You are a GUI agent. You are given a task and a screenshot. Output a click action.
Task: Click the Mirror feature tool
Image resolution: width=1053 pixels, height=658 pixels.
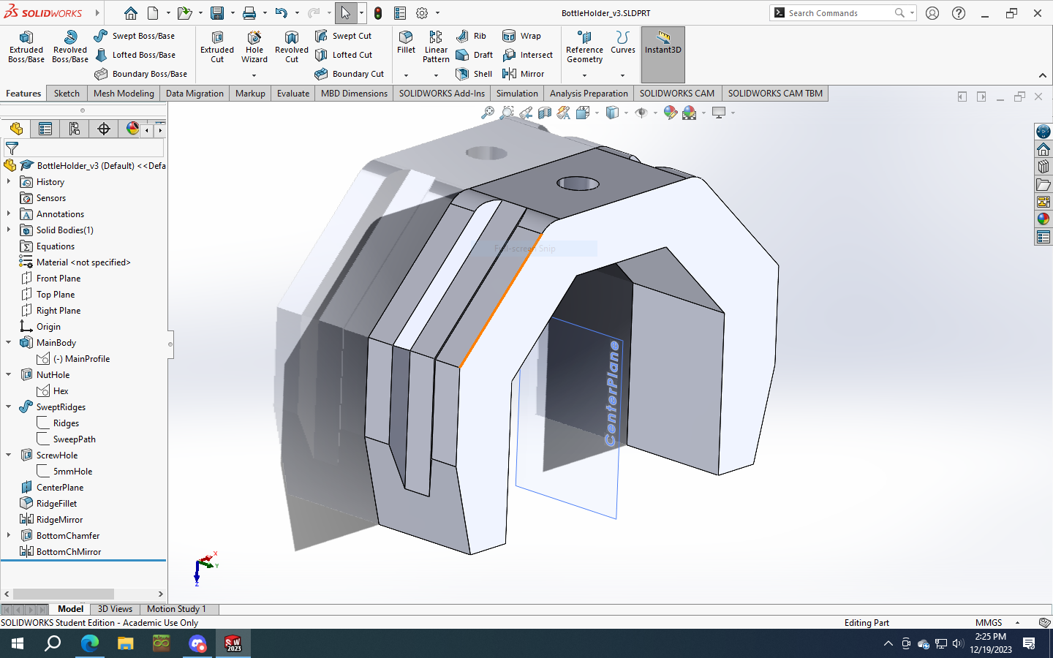pyautogui.click(x=524, y=74)
